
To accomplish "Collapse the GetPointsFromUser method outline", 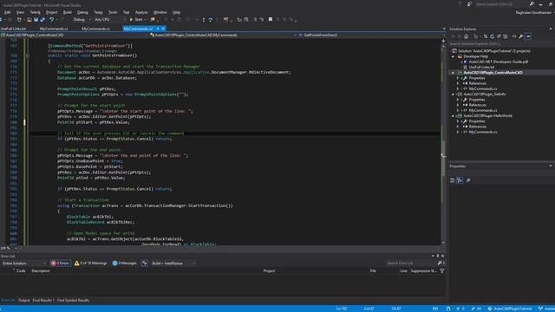I will pyautogui.click(x=27, y=55).
